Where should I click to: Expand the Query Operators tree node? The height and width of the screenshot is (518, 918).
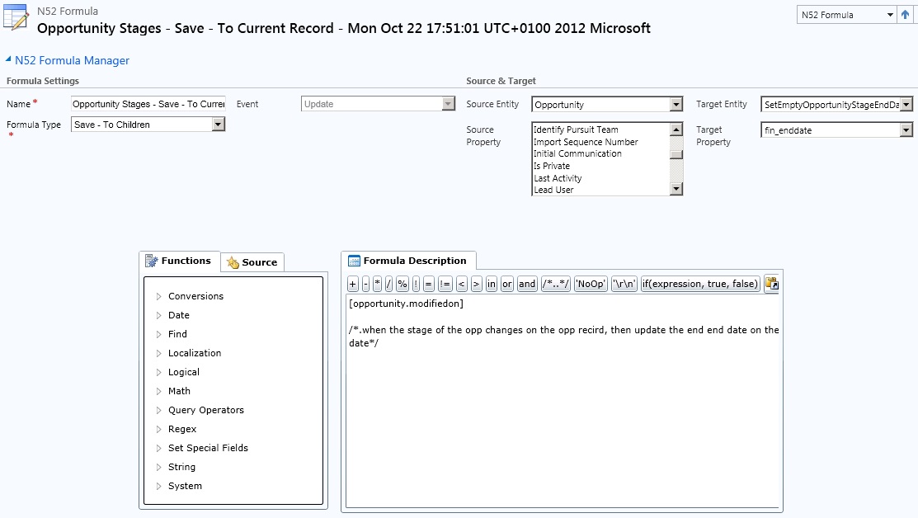coord(159,410)
